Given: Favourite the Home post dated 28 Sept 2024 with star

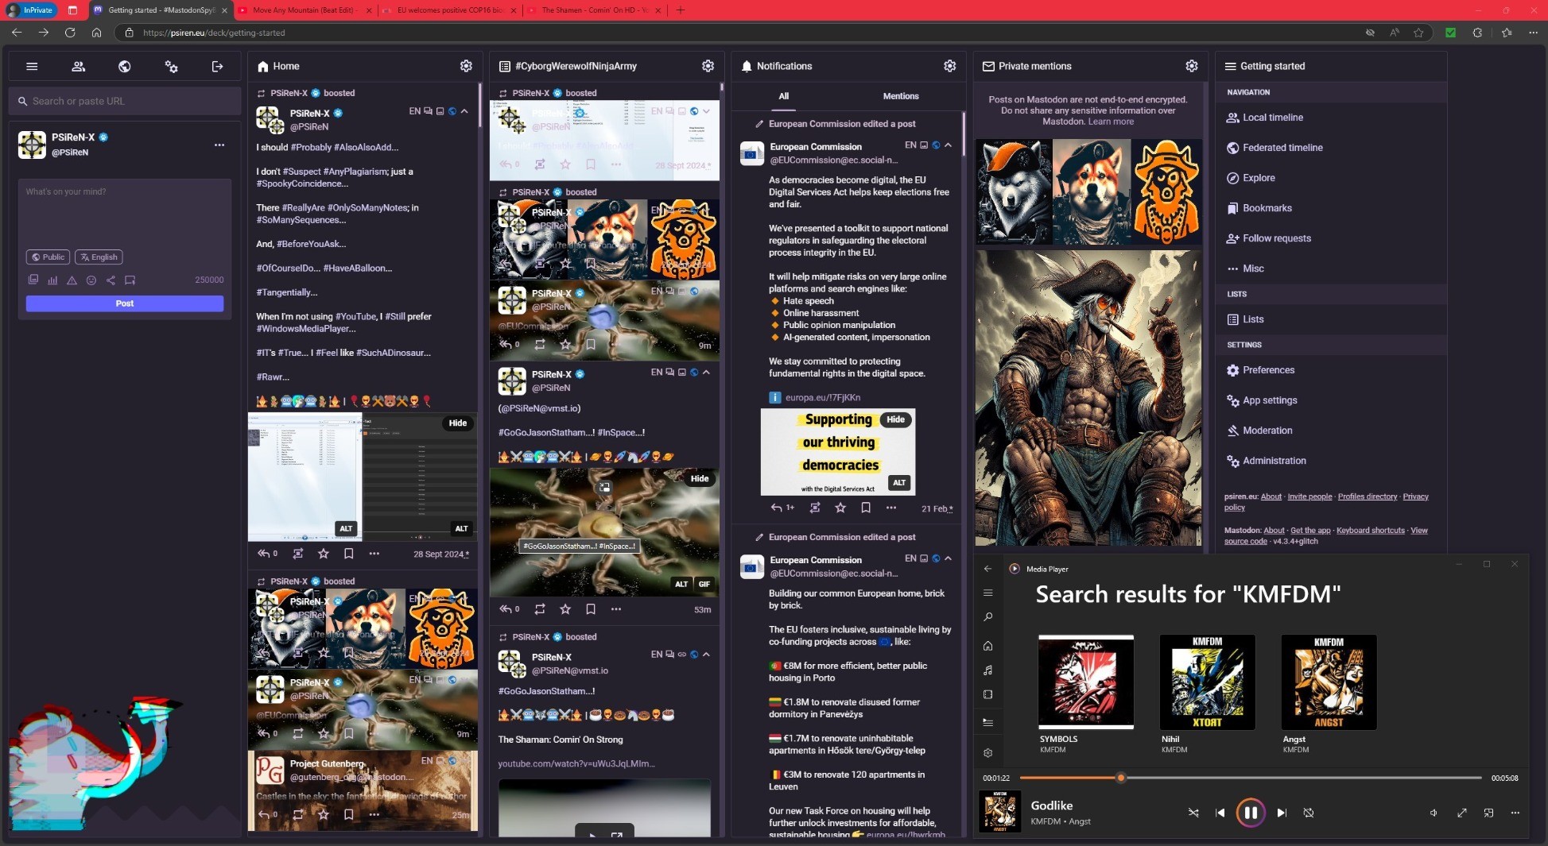Looking at the screenshot, I should pos(323,554).
